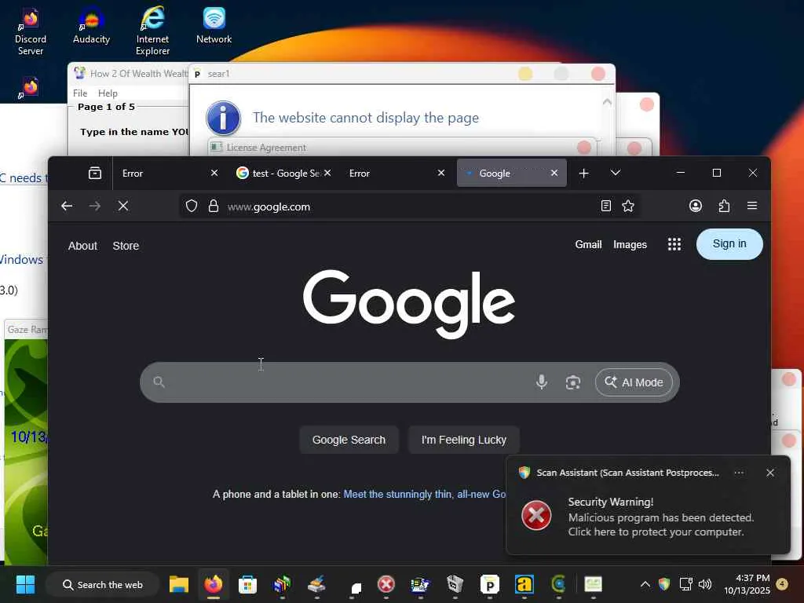Open Internet Explorer desktop shortcut
The height and width of the screenshot is (603, 804).
152,31
